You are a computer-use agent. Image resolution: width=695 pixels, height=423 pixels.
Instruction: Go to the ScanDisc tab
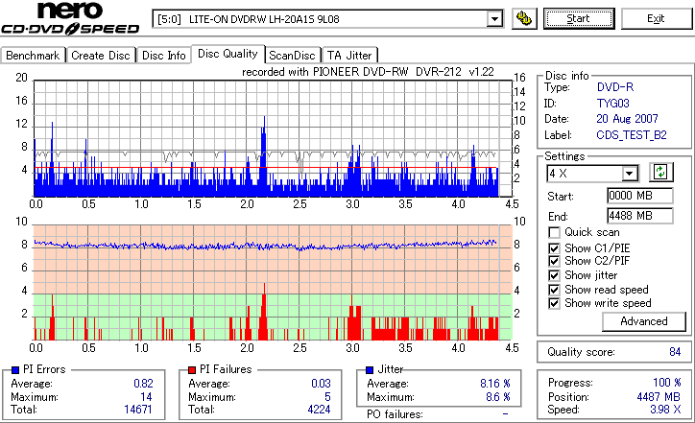[x=292, y=56]
